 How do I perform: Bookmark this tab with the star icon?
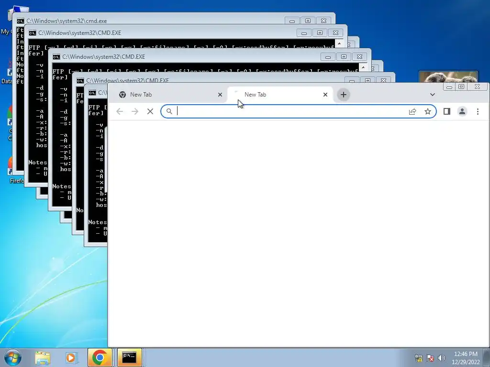point(428,111)
